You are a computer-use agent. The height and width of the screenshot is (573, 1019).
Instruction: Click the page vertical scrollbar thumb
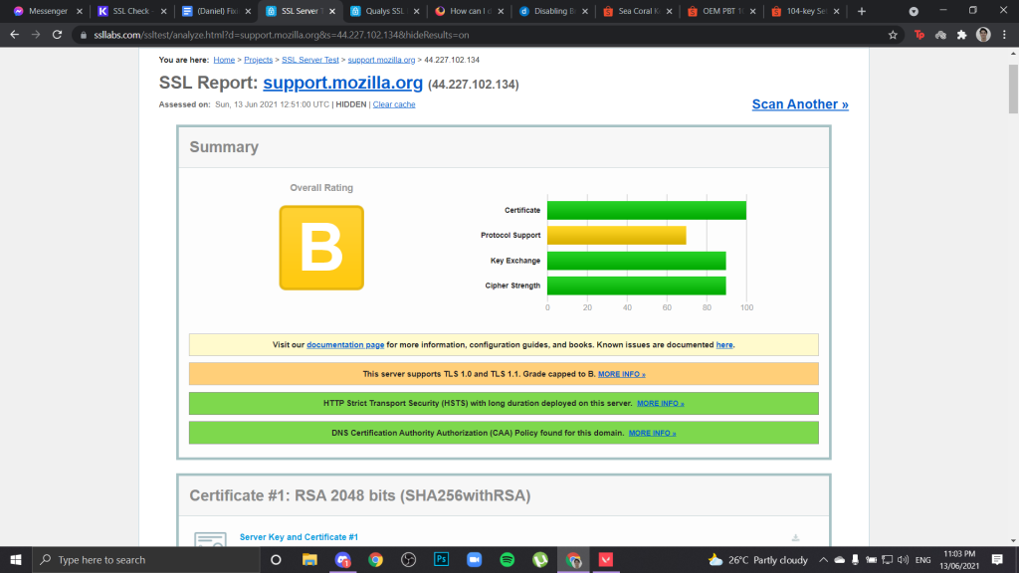click(1013, 88)
